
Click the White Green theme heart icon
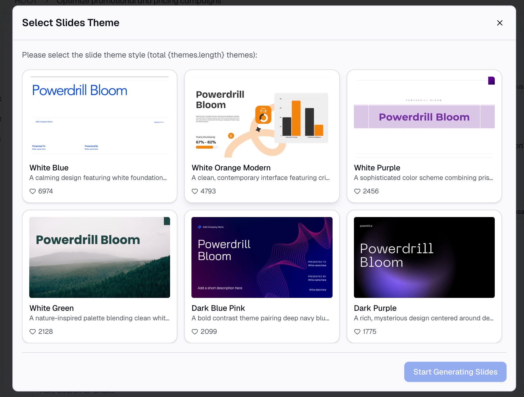tap(33, 332)
